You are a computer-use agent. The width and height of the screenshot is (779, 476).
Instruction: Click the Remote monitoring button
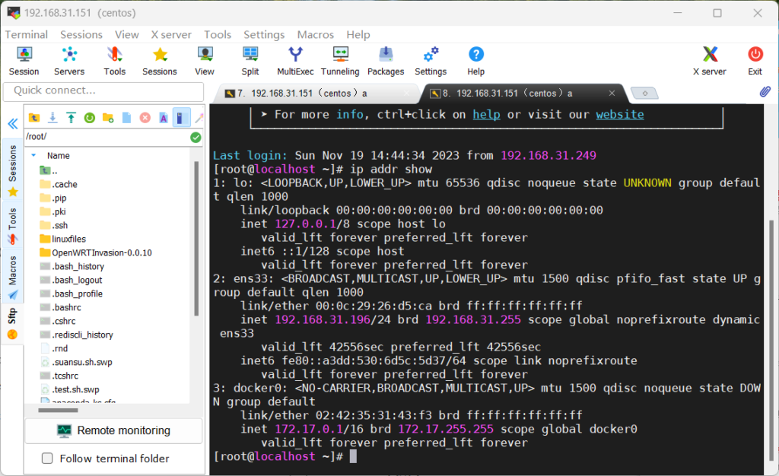[114, 430]
